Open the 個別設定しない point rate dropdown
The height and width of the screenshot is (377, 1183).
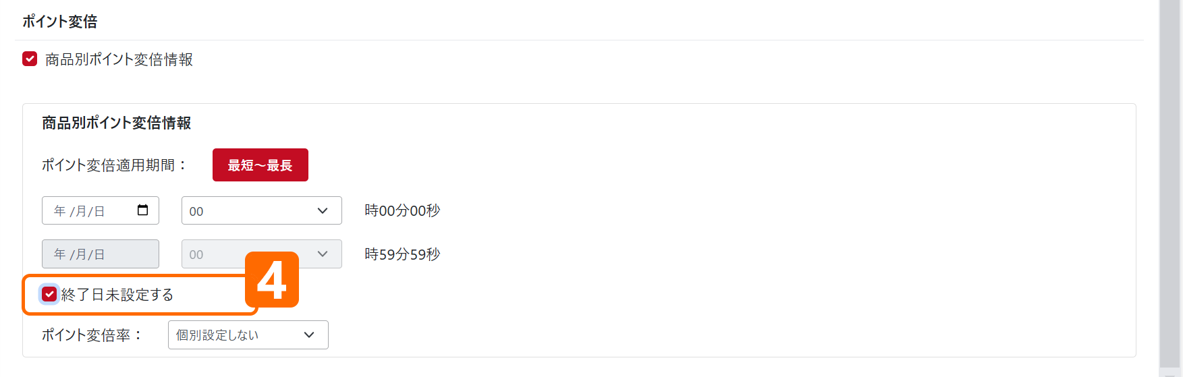(x=248, y=335)
